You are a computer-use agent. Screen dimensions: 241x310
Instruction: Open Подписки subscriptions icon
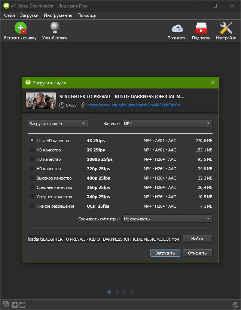[201, 28]
